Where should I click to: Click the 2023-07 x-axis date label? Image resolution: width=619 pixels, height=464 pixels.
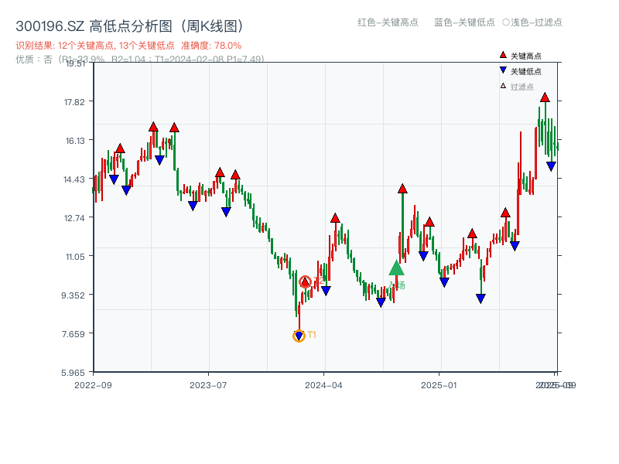[x=208, y=385]
